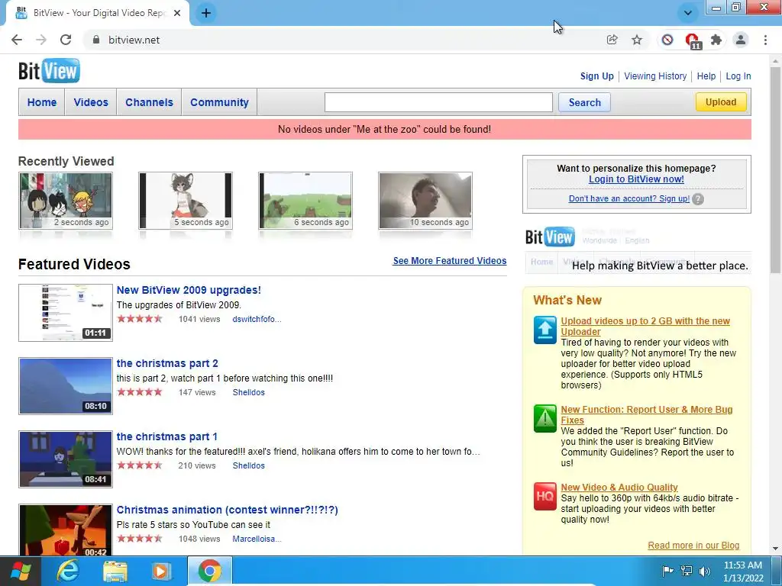782x586 pixels.
Task: Click inside the video search field
Action: pyautogui.click(x=438, y=102)
